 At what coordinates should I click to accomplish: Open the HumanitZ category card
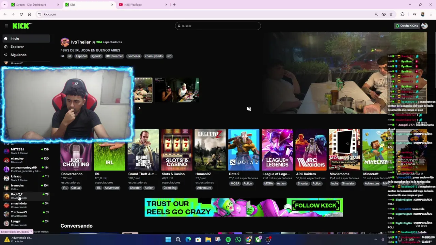coord(210,150)
